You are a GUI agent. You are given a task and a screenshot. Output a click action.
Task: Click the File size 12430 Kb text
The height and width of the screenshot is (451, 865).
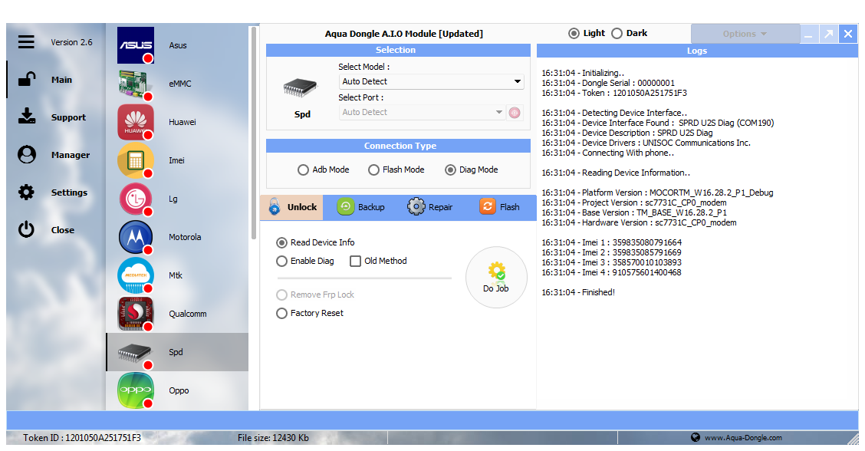pyautogui.click(x=273, y=438)
